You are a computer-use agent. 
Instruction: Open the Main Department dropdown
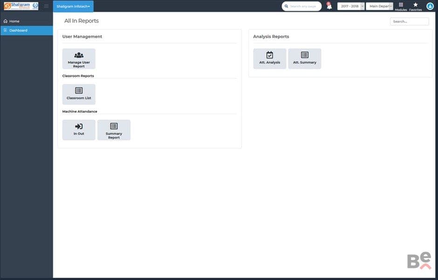(x=380, y=6)
